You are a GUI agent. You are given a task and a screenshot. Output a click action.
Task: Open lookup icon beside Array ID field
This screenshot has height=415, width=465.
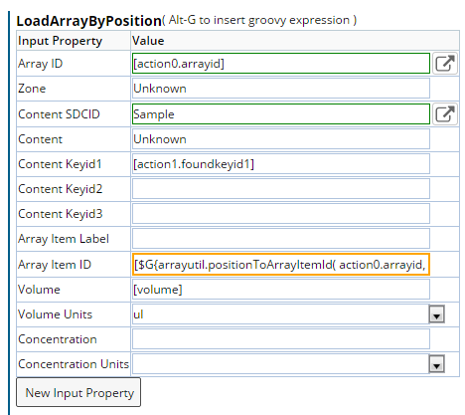coord(445,64)
